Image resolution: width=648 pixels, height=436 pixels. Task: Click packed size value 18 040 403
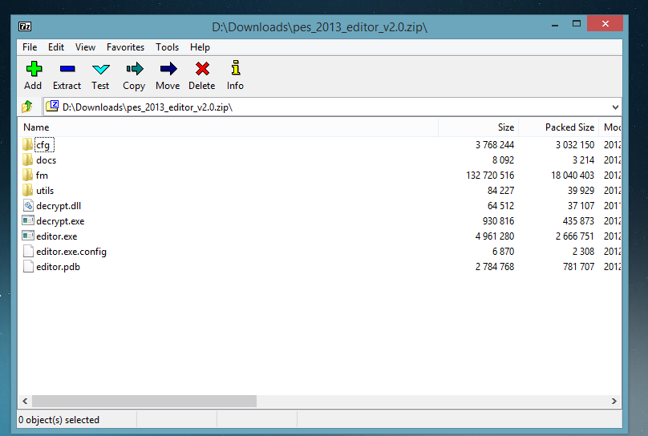click(573, 176)
